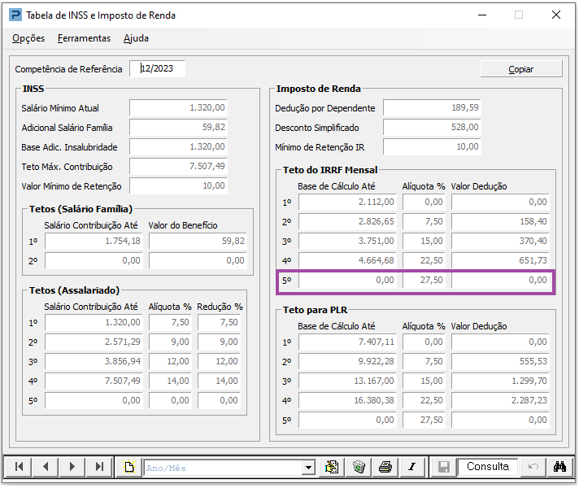Click the Ano/Mês search text field
The image size is (579, 488).
(x=223, y=468)
